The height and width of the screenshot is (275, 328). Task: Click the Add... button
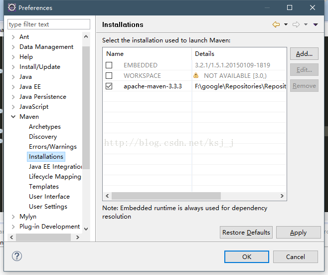304,54
